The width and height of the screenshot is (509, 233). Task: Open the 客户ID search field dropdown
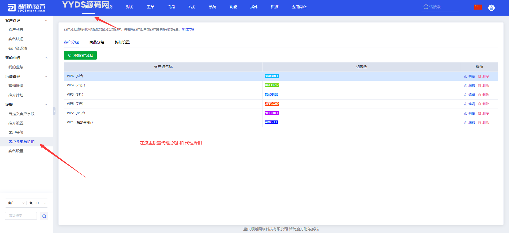click(38, 203)
